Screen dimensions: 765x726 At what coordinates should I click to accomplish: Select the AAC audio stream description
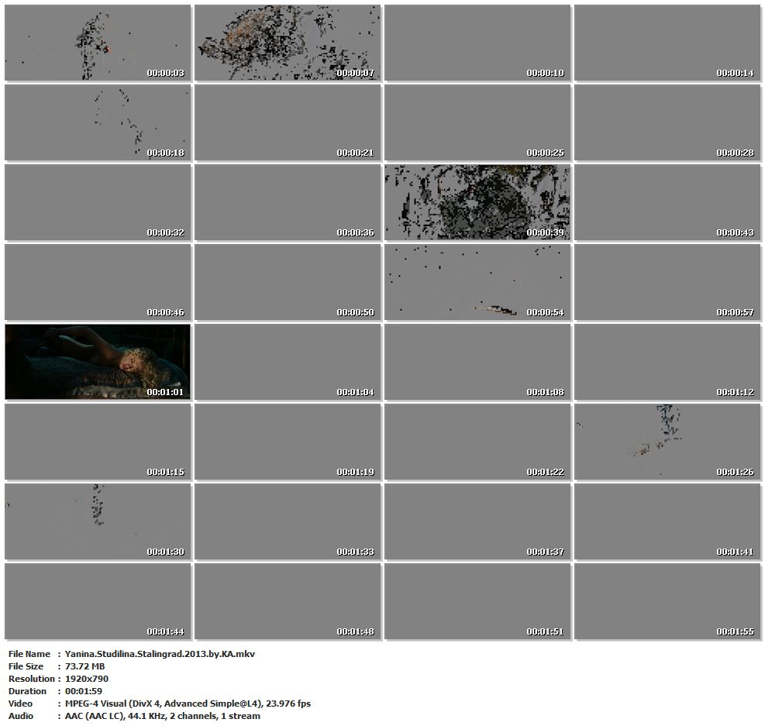[x=163, y=716]
